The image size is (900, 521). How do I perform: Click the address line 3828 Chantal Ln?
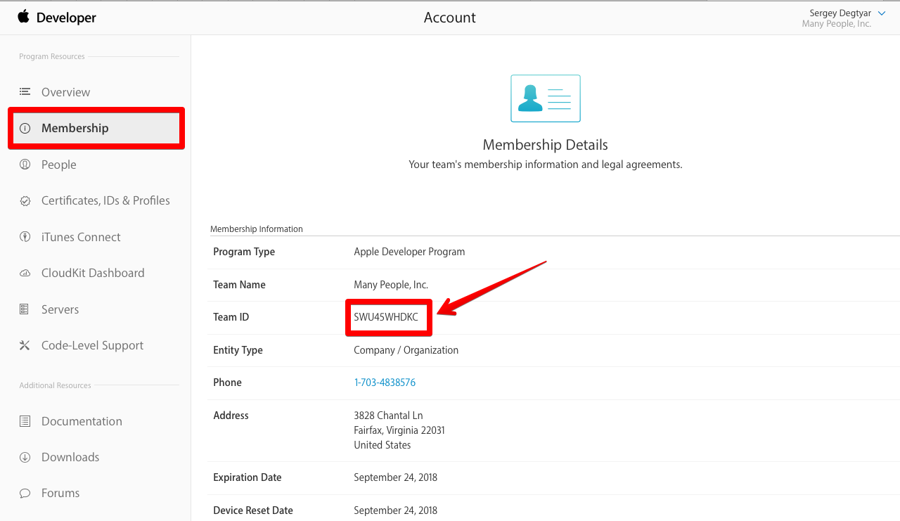click(x=388, y=416)
